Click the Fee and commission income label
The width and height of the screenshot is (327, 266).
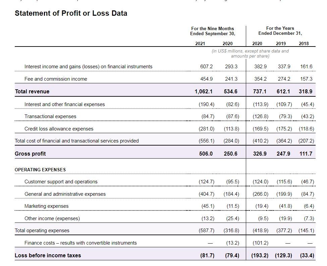point(56,79)
